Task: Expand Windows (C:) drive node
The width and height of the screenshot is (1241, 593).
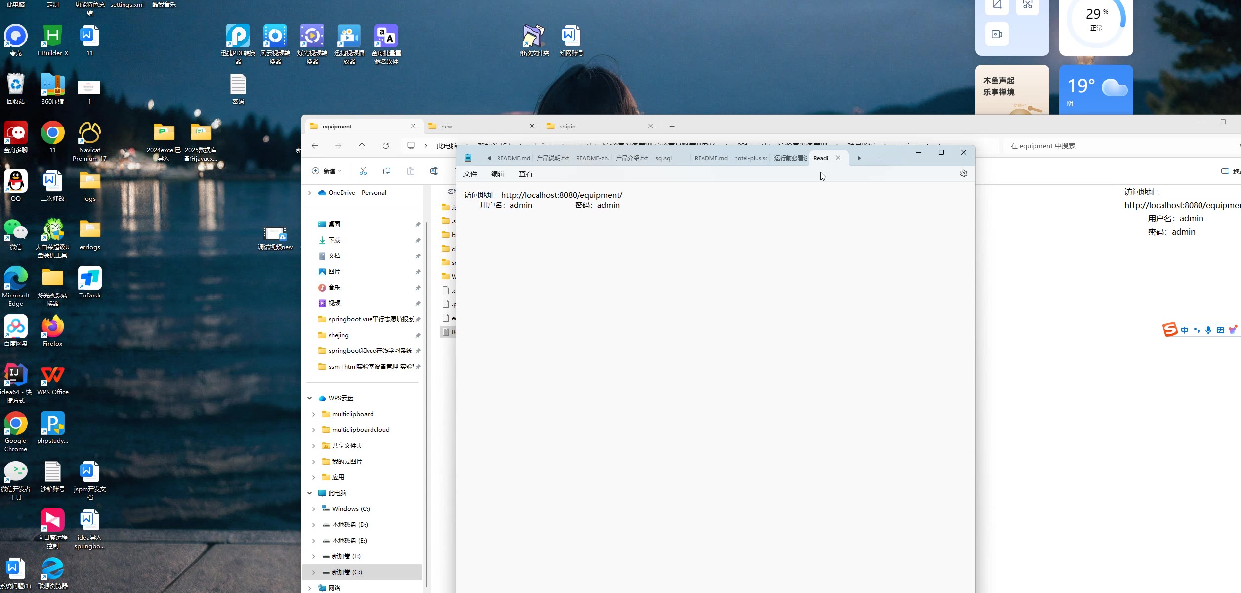Action: [314, 509]
